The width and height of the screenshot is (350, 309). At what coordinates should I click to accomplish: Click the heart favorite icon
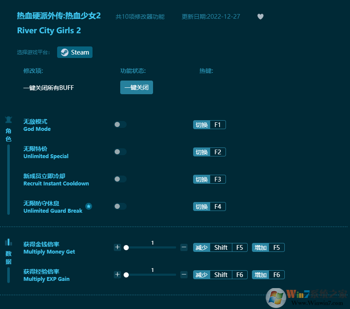click(260, 17)
